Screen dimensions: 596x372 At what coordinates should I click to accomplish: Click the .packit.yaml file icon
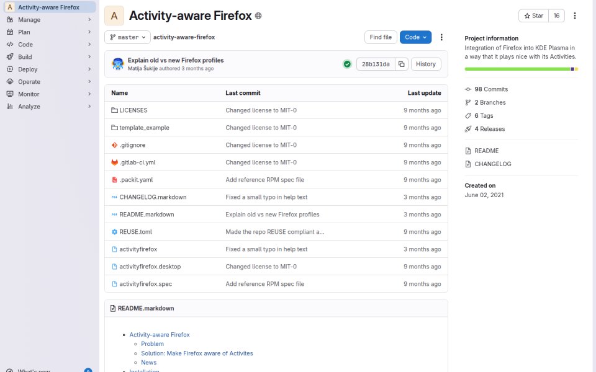coord(114,180)
